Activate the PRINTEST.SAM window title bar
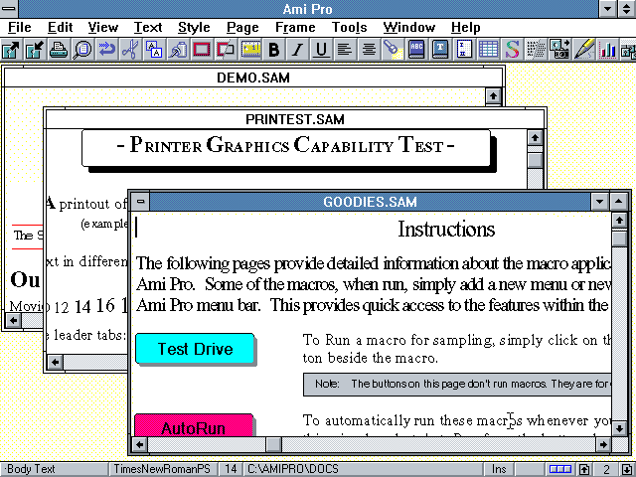Image resolution: width=636 pixels, height=477 pixels. click(x=294, y=119)
